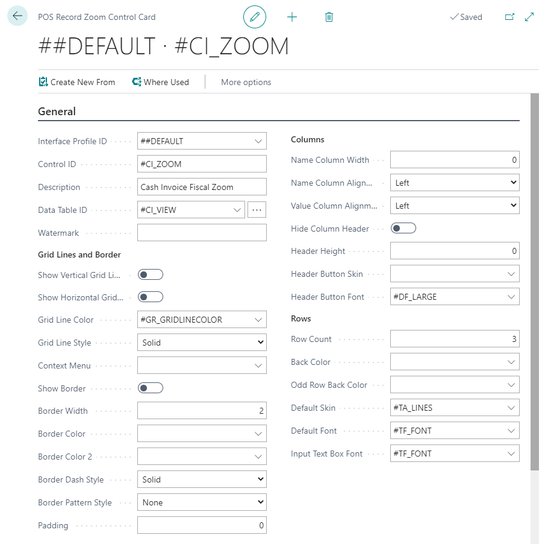
Task: Open the More options menu
Action: click(x=246, y=82)
